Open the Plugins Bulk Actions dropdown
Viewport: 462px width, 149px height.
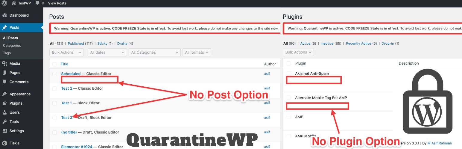click(x=298, y=52)
